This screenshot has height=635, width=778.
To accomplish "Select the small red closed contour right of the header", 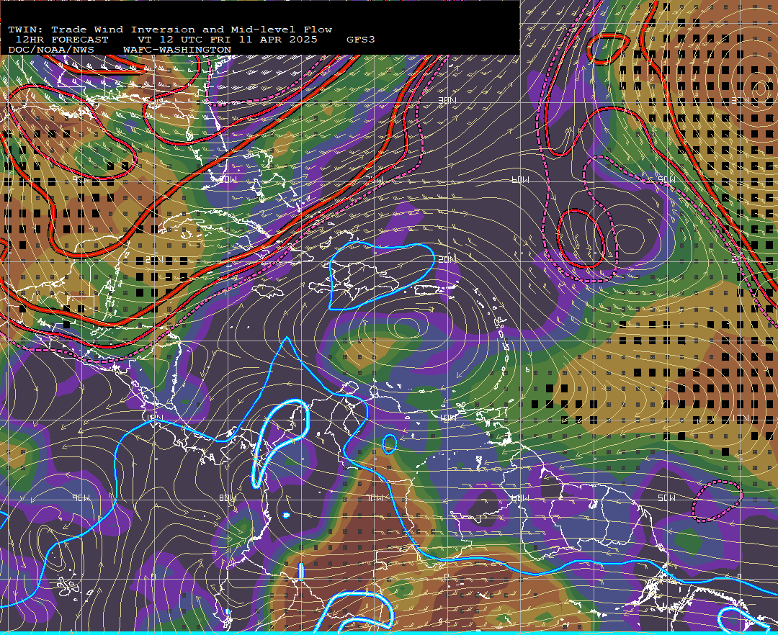I will [x=608, y=48].
